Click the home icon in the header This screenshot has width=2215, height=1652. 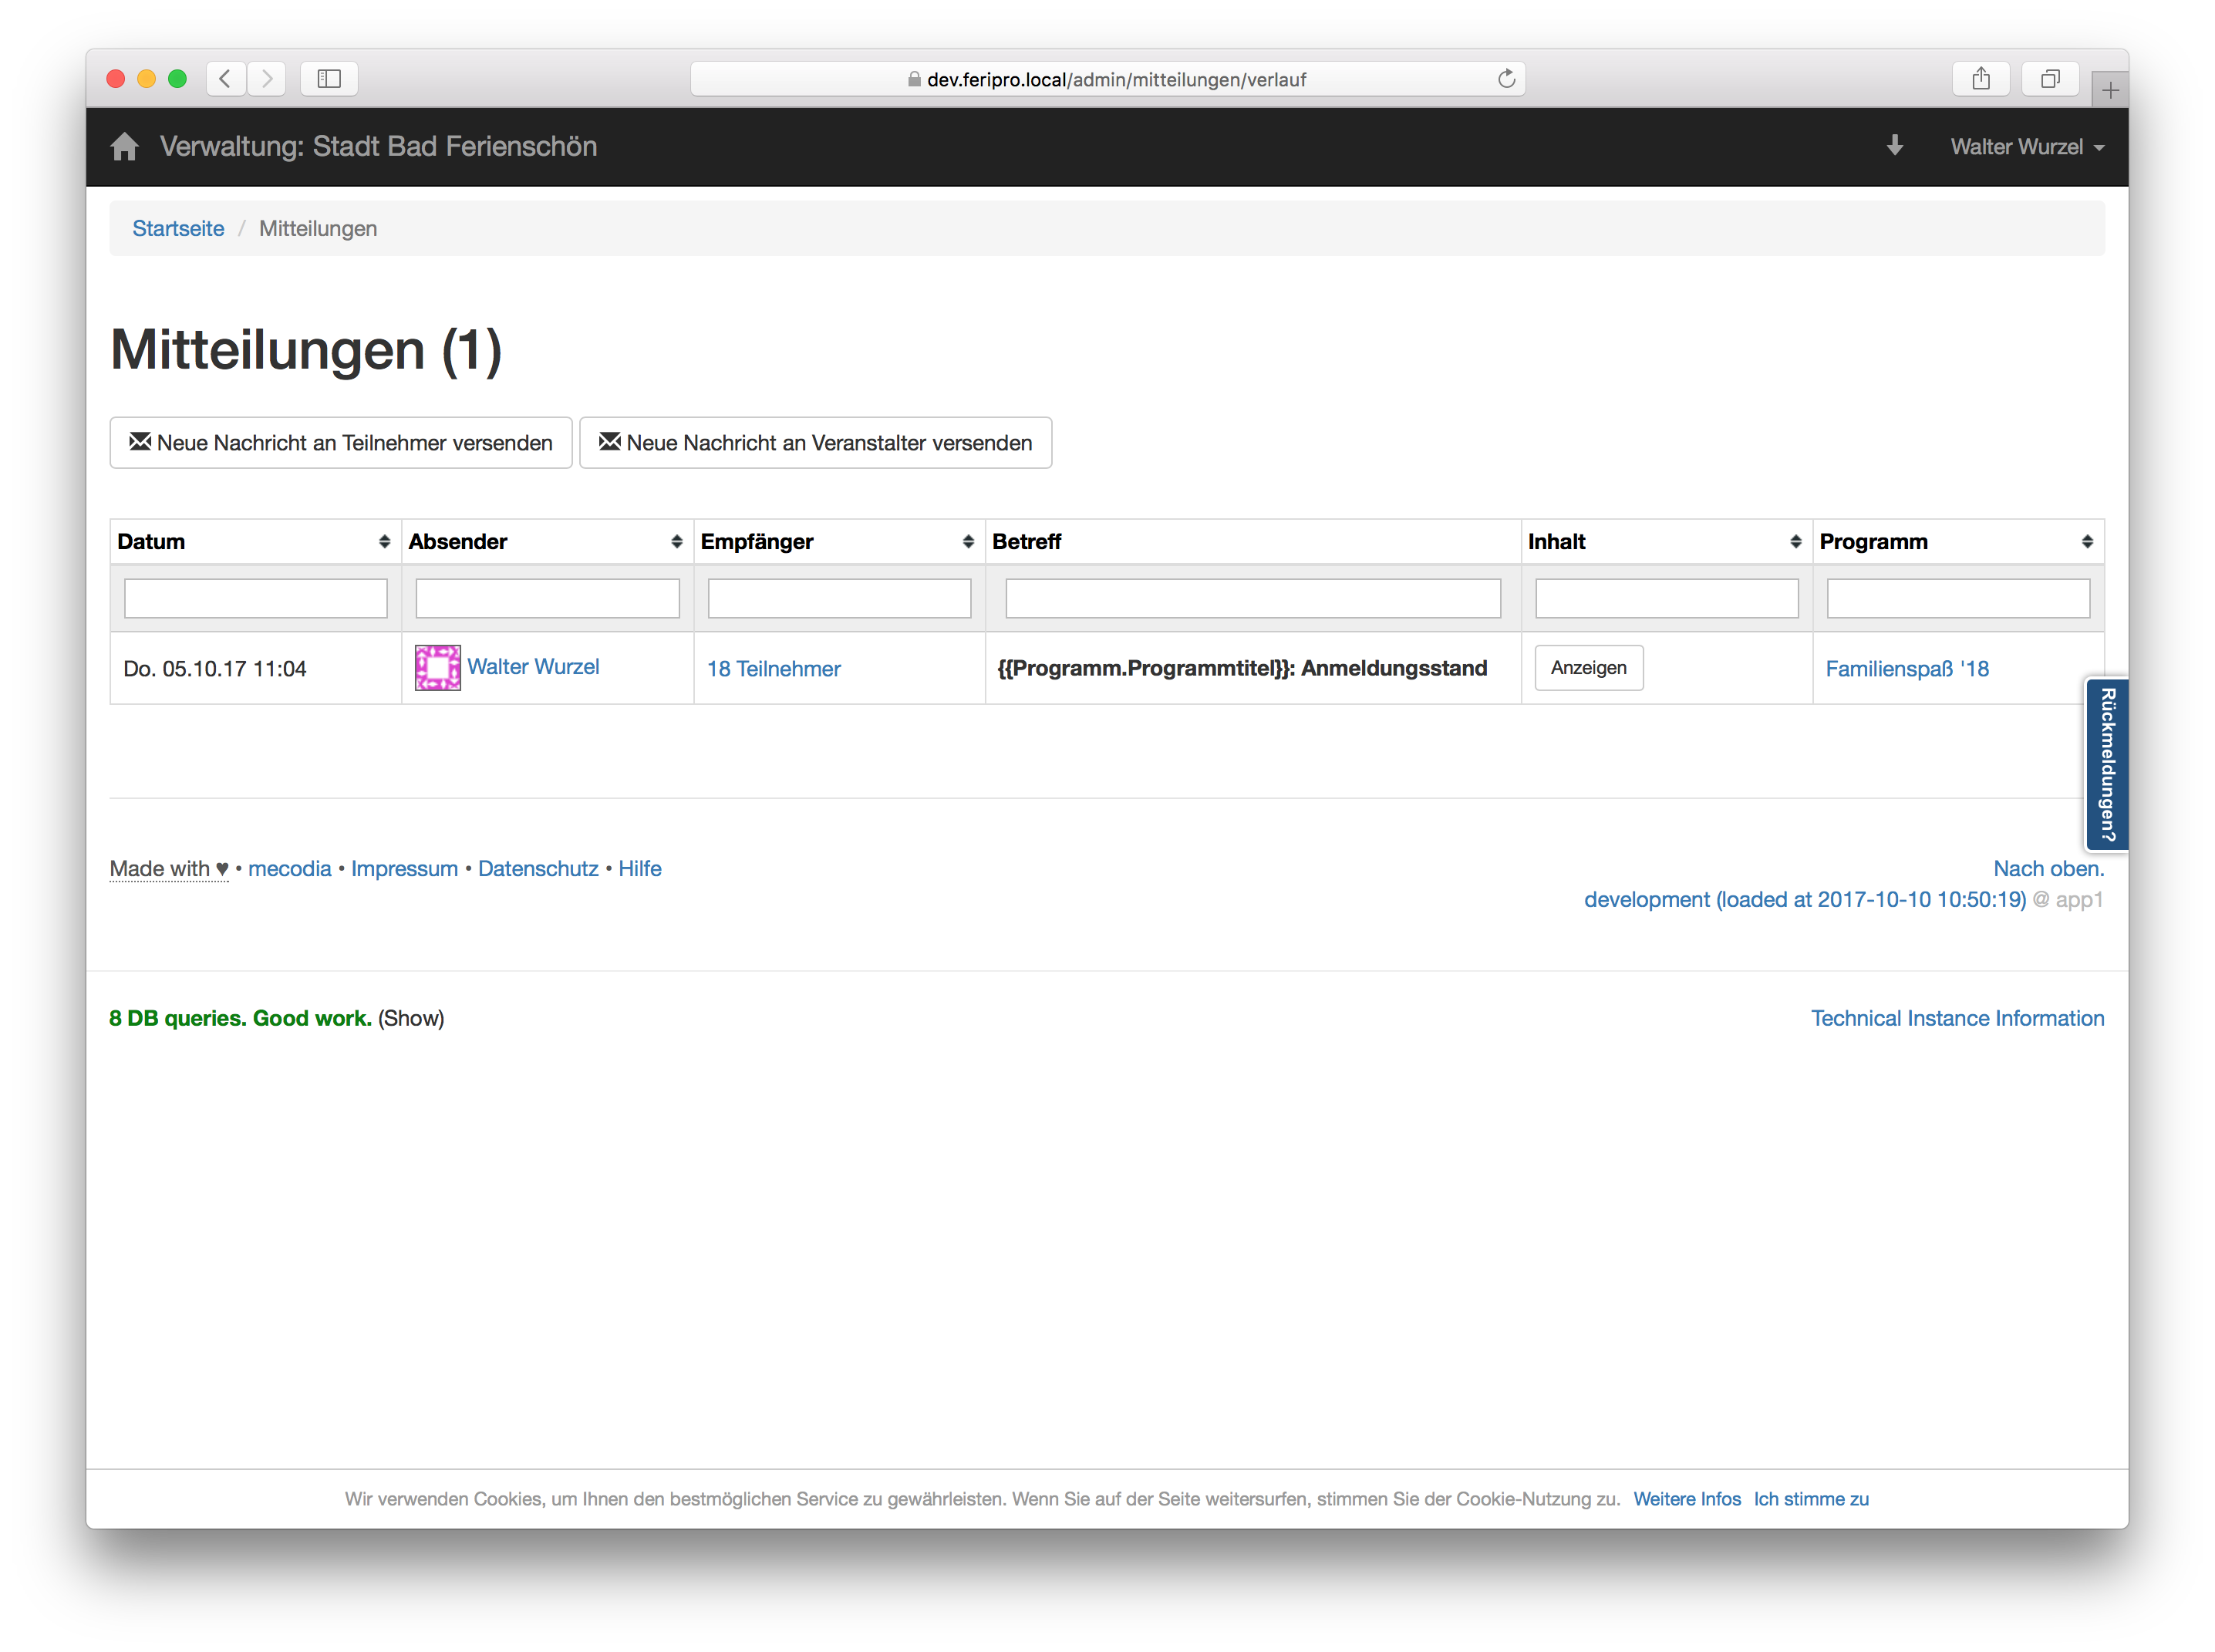click(x=124, y=147)
